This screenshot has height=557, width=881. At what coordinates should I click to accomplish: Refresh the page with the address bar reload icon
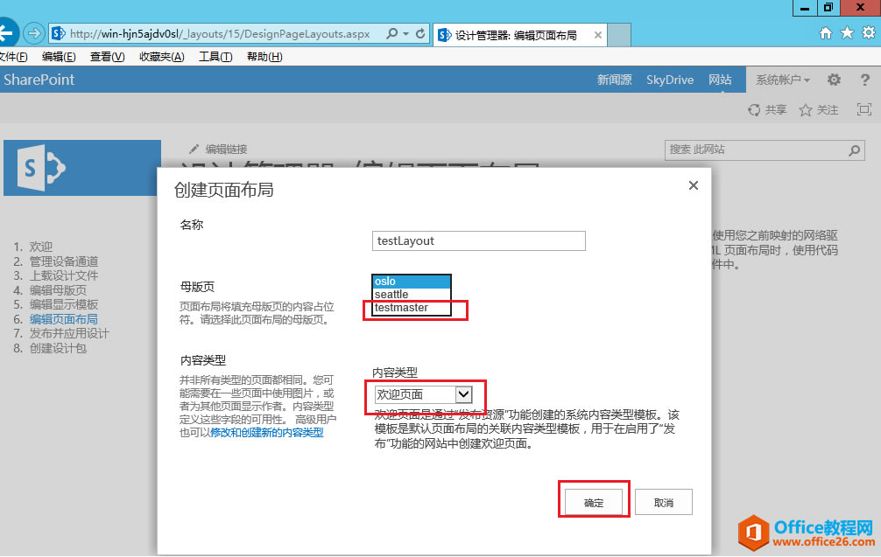click(422, 31)
